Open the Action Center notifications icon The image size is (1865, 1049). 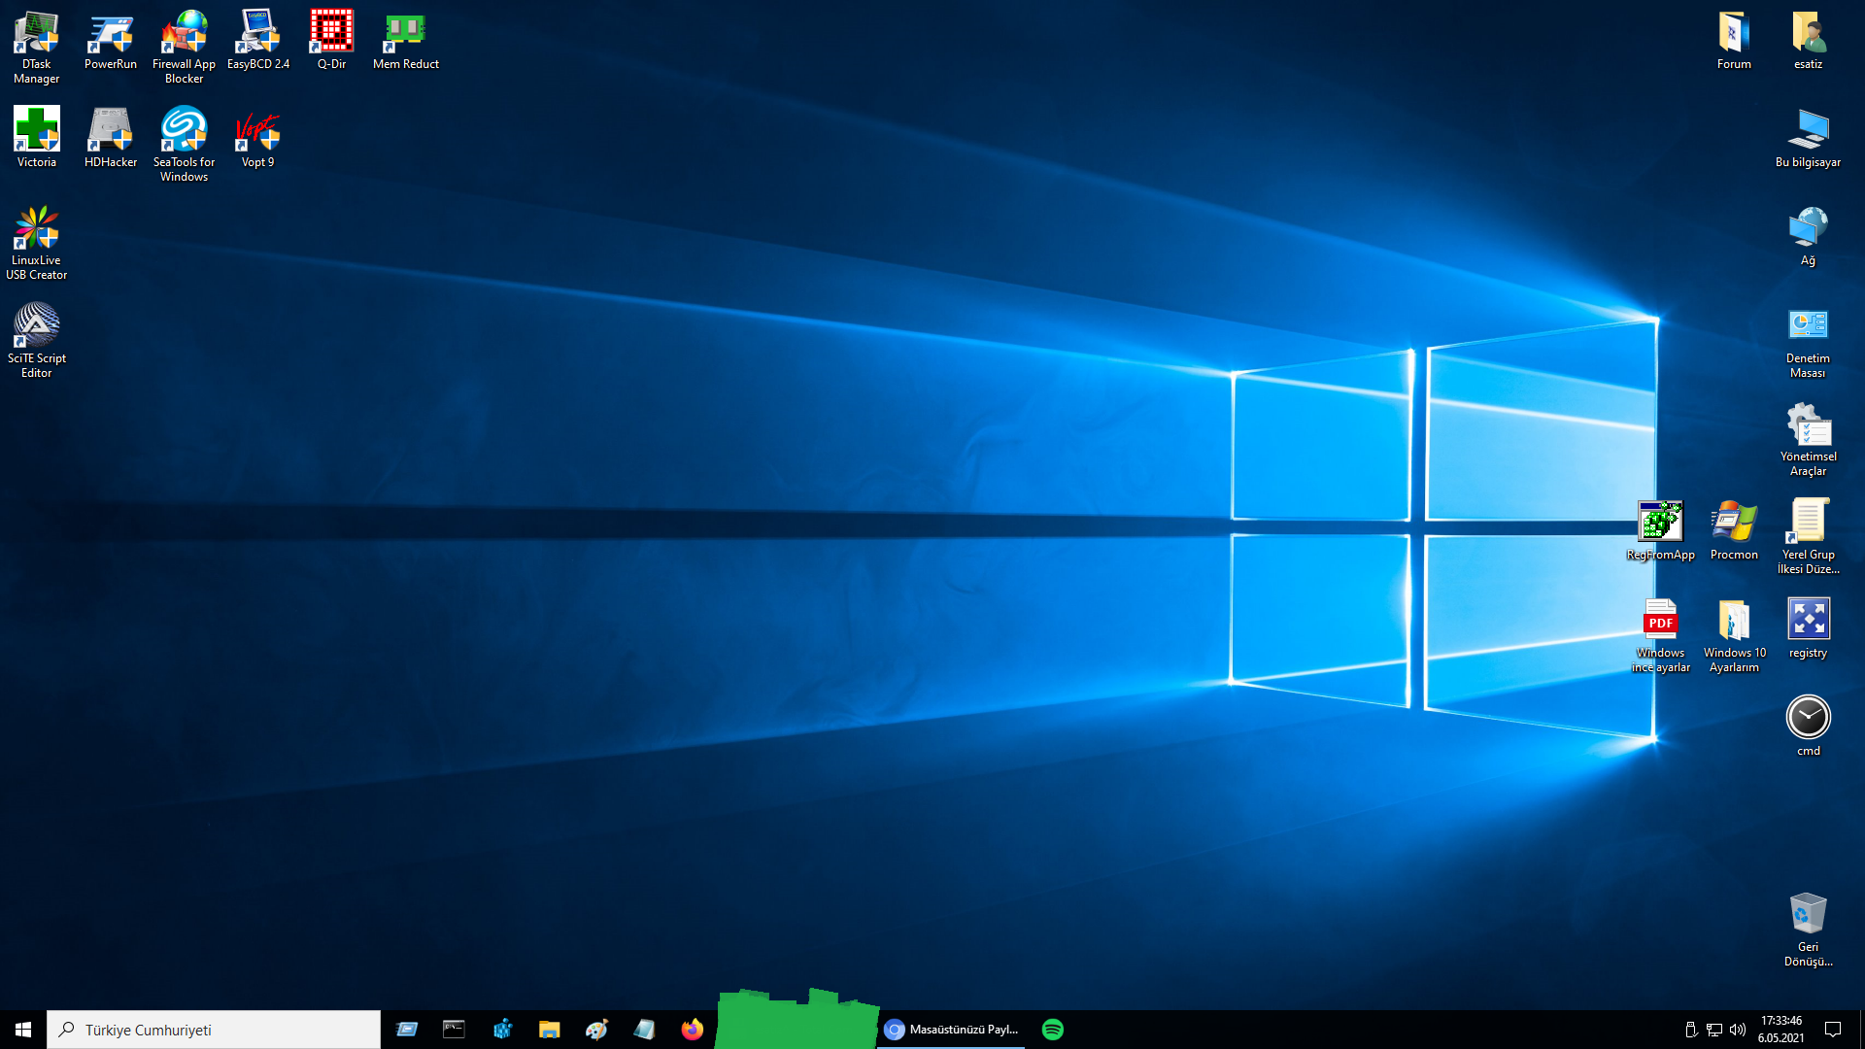pyautogui.click(x=1833, y=1030)
